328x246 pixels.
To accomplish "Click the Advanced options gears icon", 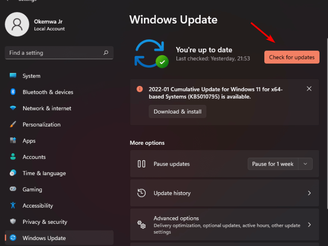I will [142, 225].
